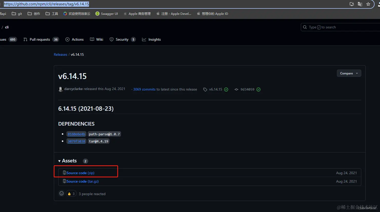Click the v6.14.15 release title
Viewport: 380px width, 212px height.
72,76
